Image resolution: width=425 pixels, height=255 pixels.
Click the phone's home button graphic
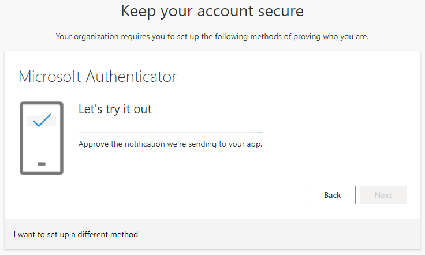pos(42,164)
